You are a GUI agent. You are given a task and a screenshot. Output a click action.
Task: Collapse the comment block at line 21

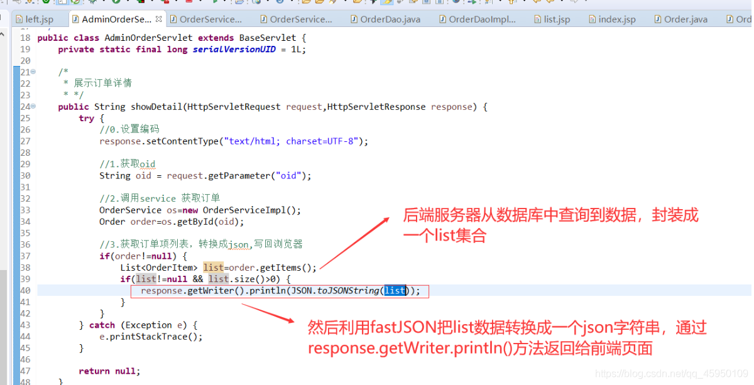33,72
